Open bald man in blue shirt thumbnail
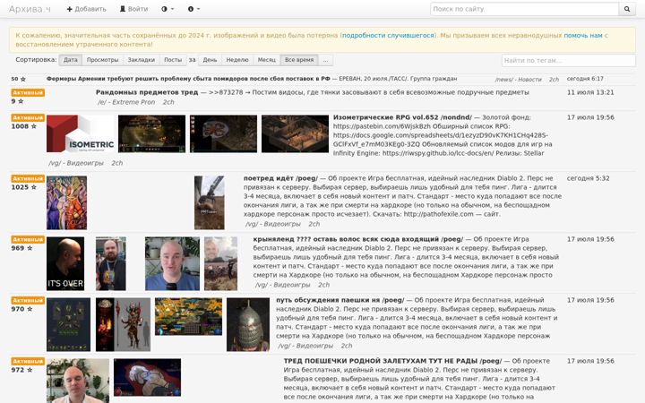This screenshot has width=645, height=403. tap(172, 263)
